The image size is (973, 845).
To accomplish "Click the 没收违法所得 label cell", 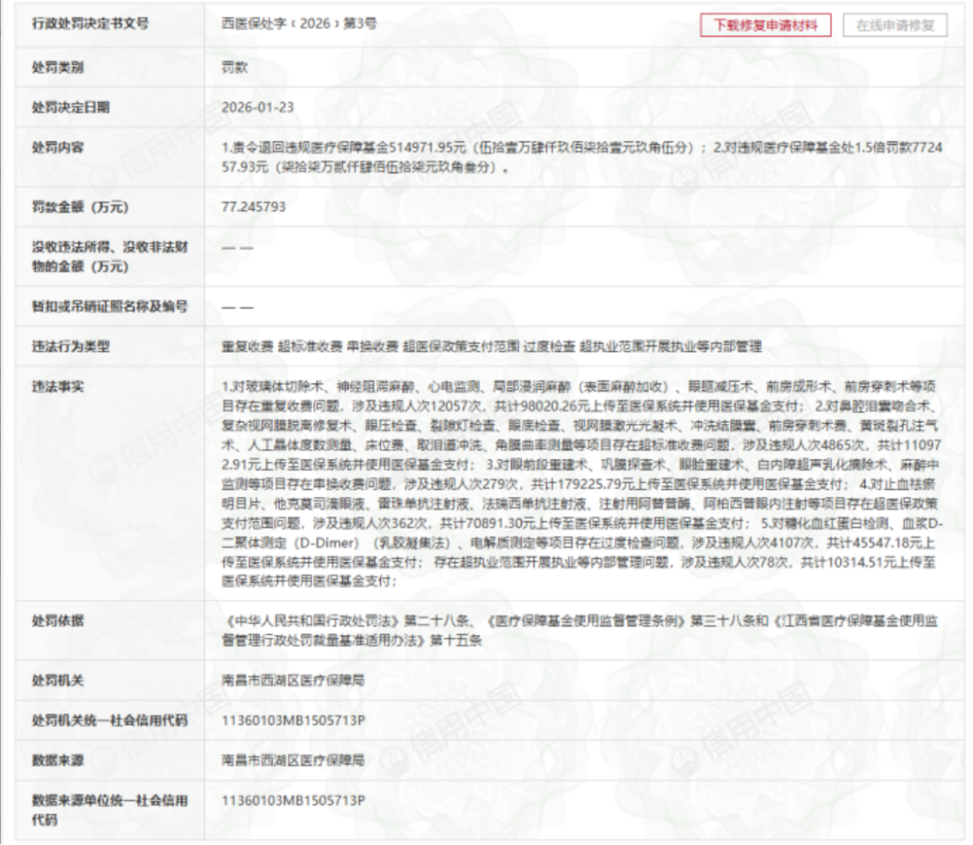I will coord(110,257).
